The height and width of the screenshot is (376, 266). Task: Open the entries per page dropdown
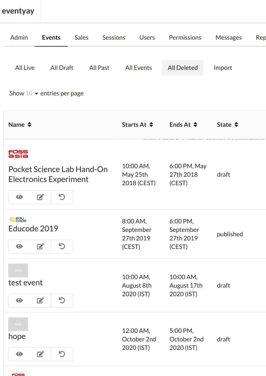coord(32,93)
